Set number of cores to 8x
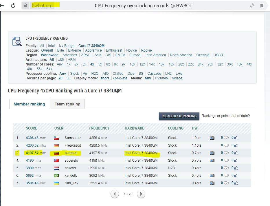 click(116, 64)
